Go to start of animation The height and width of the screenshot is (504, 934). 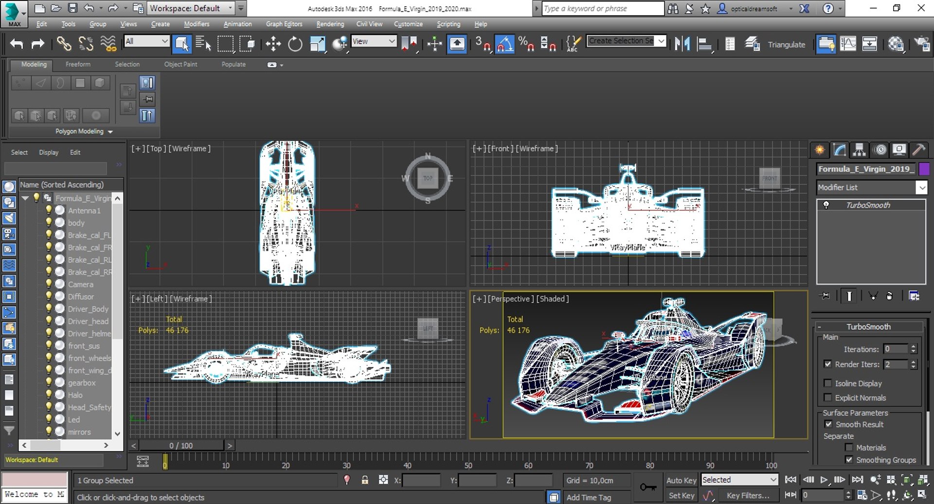click(791, 480)
